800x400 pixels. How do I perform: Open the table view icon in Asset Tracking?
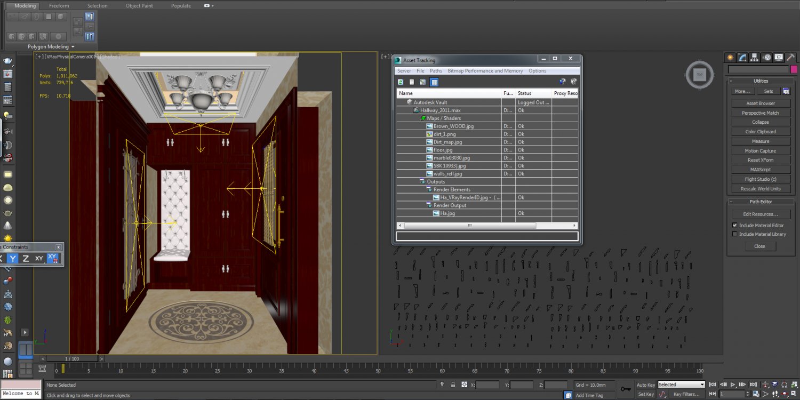434,82
